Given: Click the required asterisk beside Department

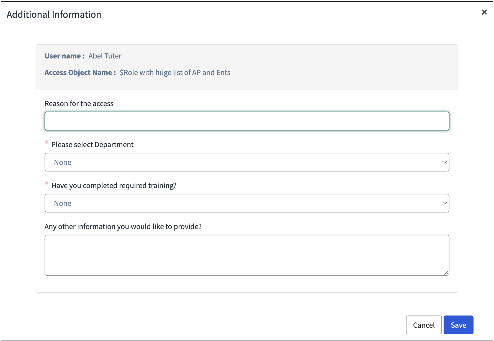Looking at the screenshot, I should tap(47, 142).
